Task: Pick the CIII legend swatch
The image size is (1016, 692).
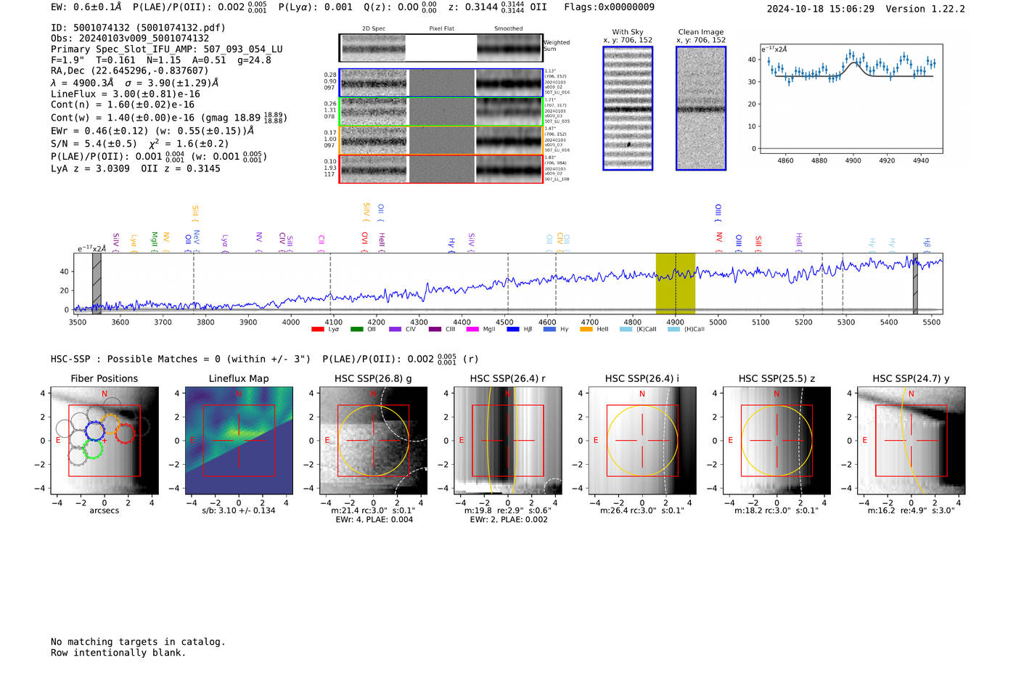Action: (x=435, y=330)
